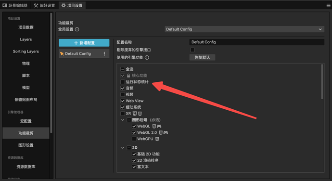Viewport: 332px width, 181px height.
Task: Toggle the 图形后端 group checkbox
Action: [x=129, y=120]
